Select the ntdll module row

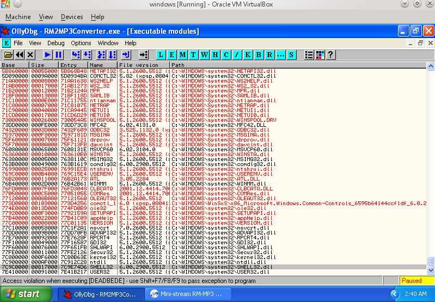213,262
